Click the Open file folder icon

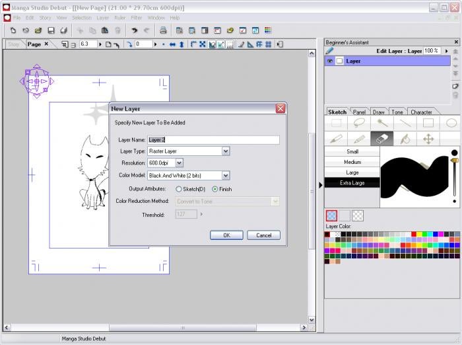pyautogui.click(x=38, y=30)
